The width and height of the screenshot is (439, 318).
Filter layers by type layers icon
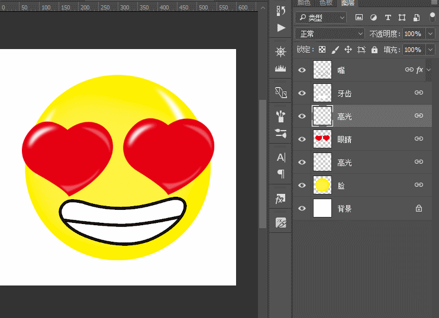tap(388, 18)
